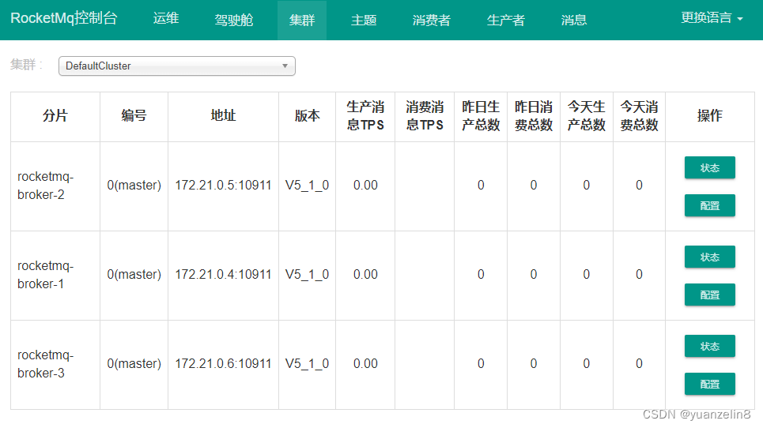Click 0(master) in rocketmq-broker-3 row
This screenshot has height=428, width=763.
[134, 364]
